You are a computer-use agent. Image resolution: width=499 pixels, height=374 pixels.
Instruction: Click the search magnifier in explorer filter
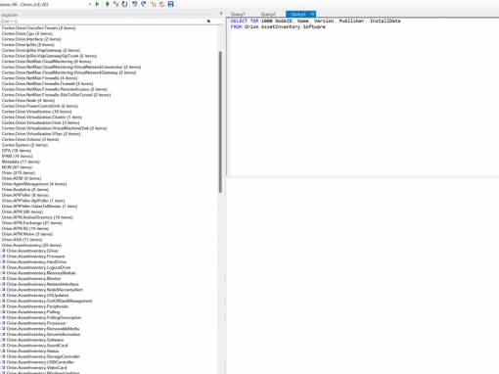208,22
